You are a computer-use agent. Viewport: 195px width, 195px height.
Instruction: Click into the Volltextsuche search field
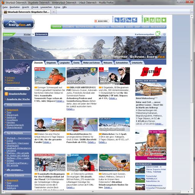(x=16, y=88)
